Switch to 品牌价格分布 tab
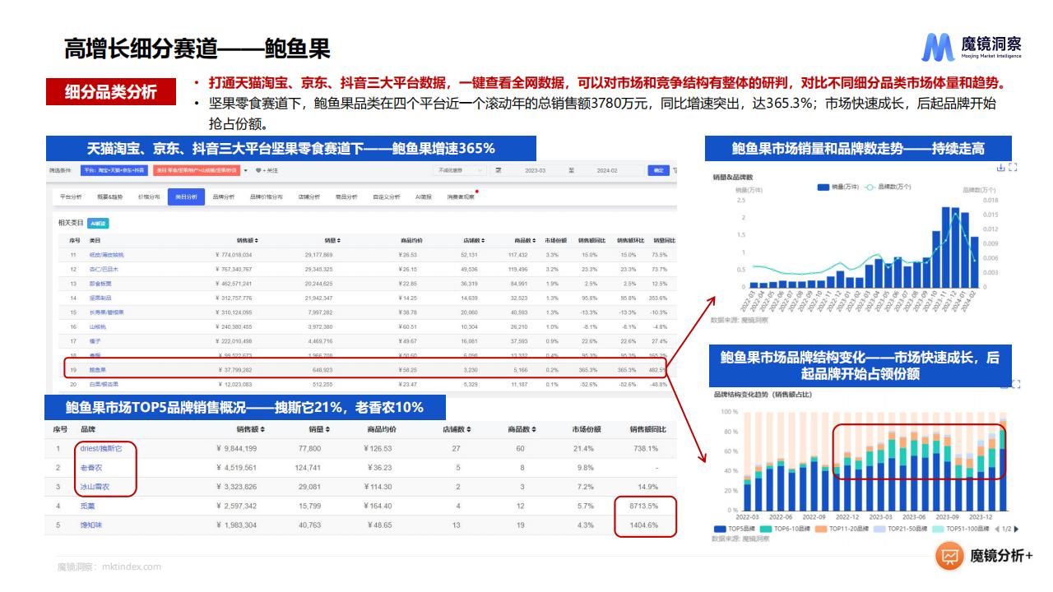Viewport: 1053px width, 592px height. (267, 197)
